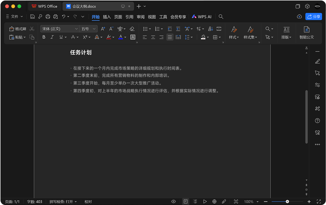Click the help question mark in sidebar

click(x=317, y=121)
